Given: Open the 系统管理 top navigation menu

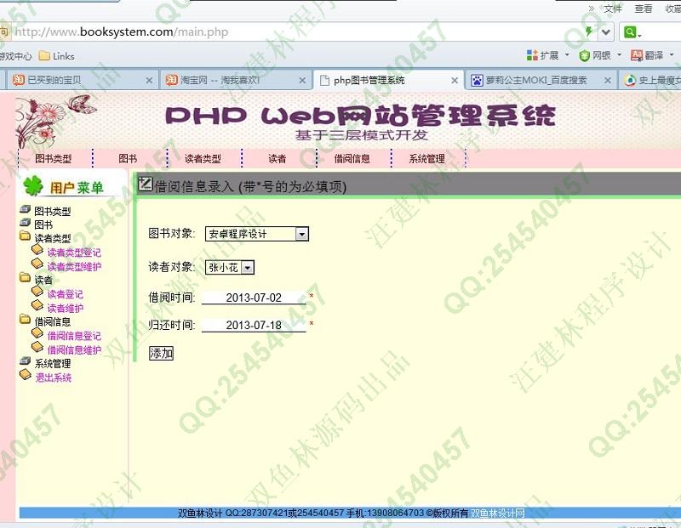Looking at the screenshot, I should 426,159.
